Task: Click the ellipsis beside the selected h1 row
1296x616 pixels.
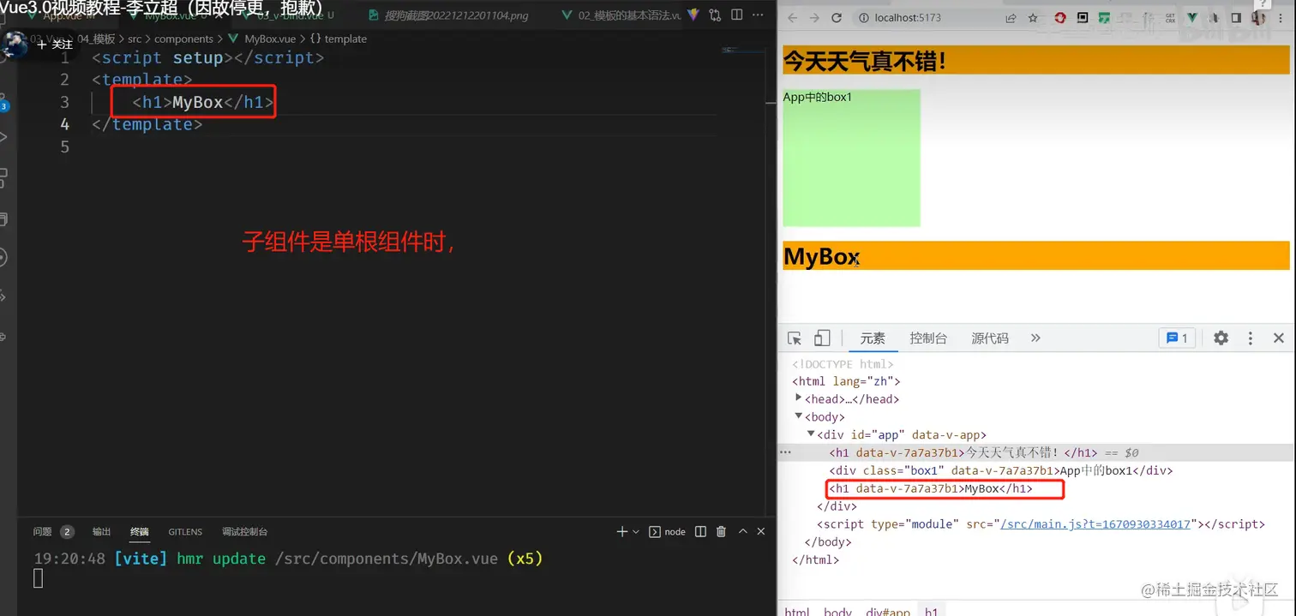Action: coord(786,452)
